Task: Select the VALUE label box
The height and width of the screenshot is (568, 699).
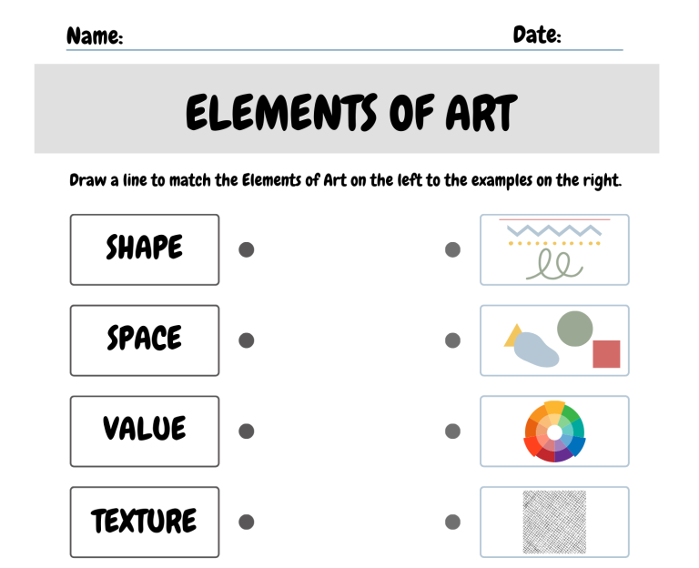Action: [x=145, y=431]
